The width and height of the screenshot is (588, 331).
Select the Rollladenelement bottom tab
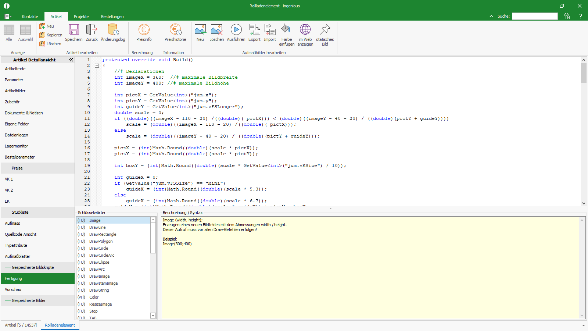tap(60, 325)
